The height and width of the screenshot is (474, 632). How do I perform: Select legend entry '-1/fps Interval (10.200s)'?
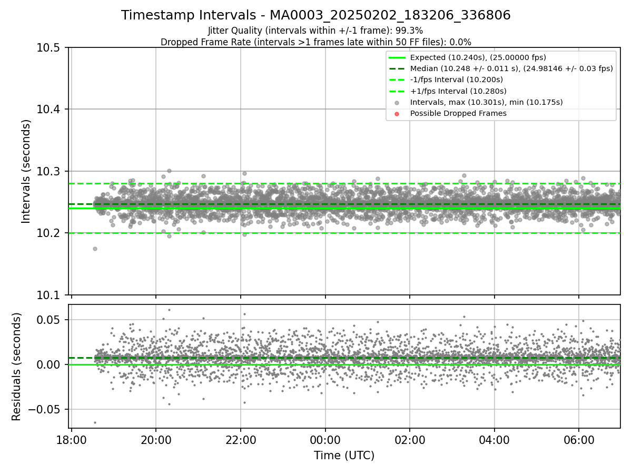(457, 80)
